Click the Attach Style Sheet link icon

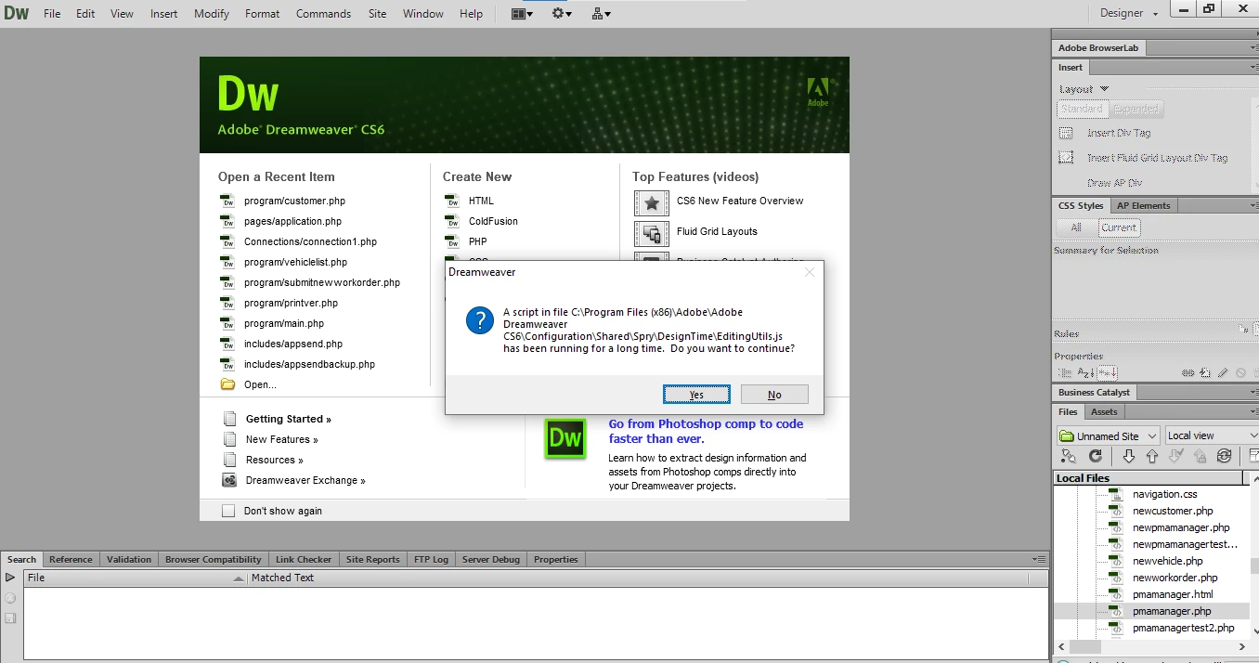tap(1188, 372)
